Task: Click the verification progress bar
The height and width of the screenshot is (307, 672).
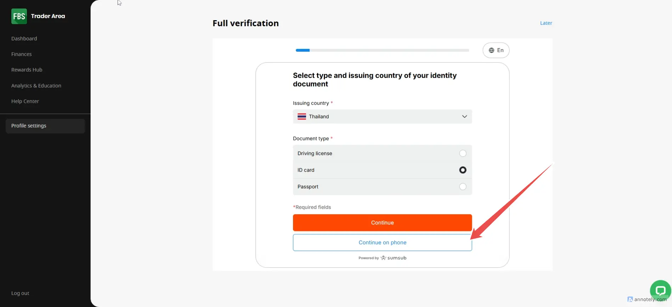Action: (382, 50)
